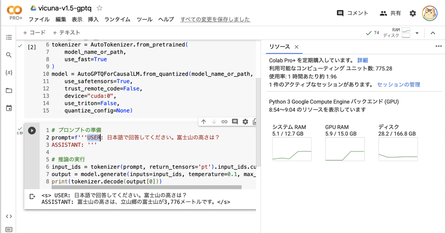Open the RAM and disk resources dropdown
This screenshot has height=233, width=446.
(x=417, y=33)
